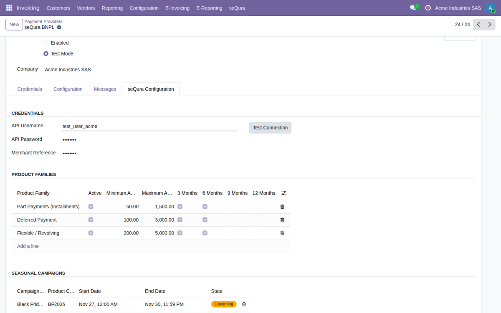Switch to the Credentials tab
Screen dimensions: 501x313
tap(30, 89)
